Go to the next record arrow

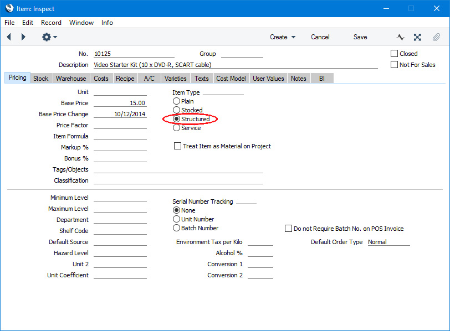23,37
